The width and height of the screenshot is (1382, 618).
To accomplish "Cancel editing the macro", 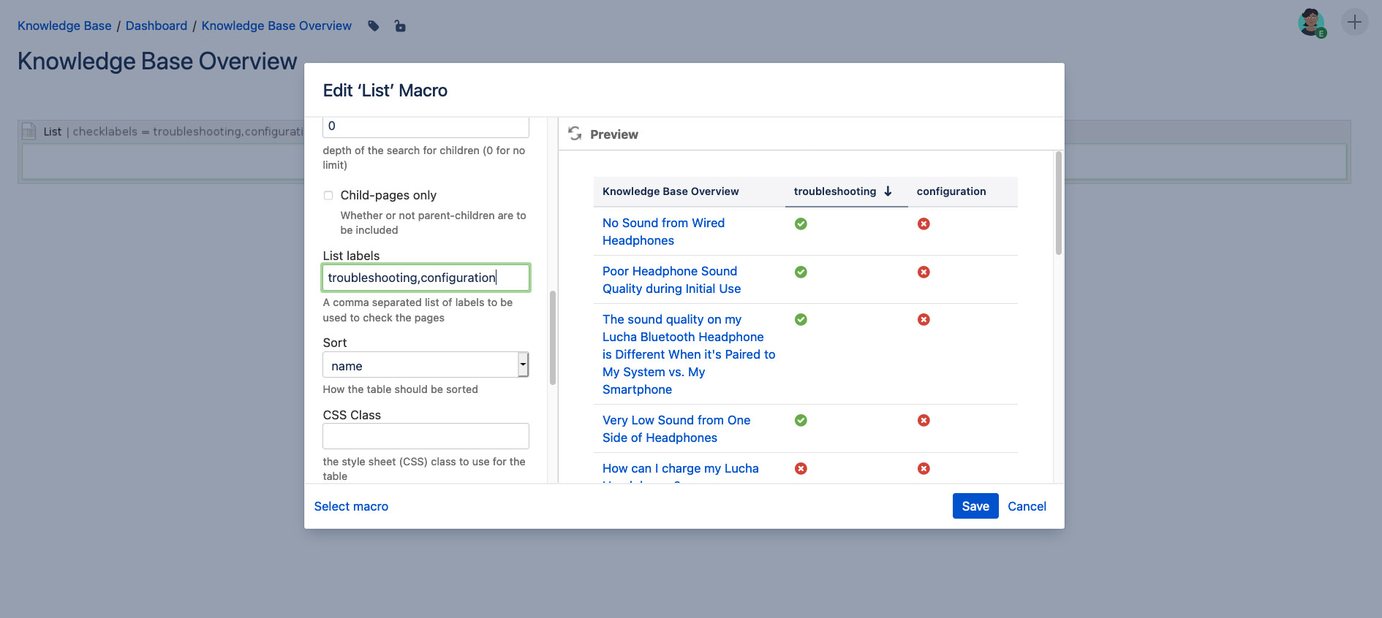I will point(1027,506).
